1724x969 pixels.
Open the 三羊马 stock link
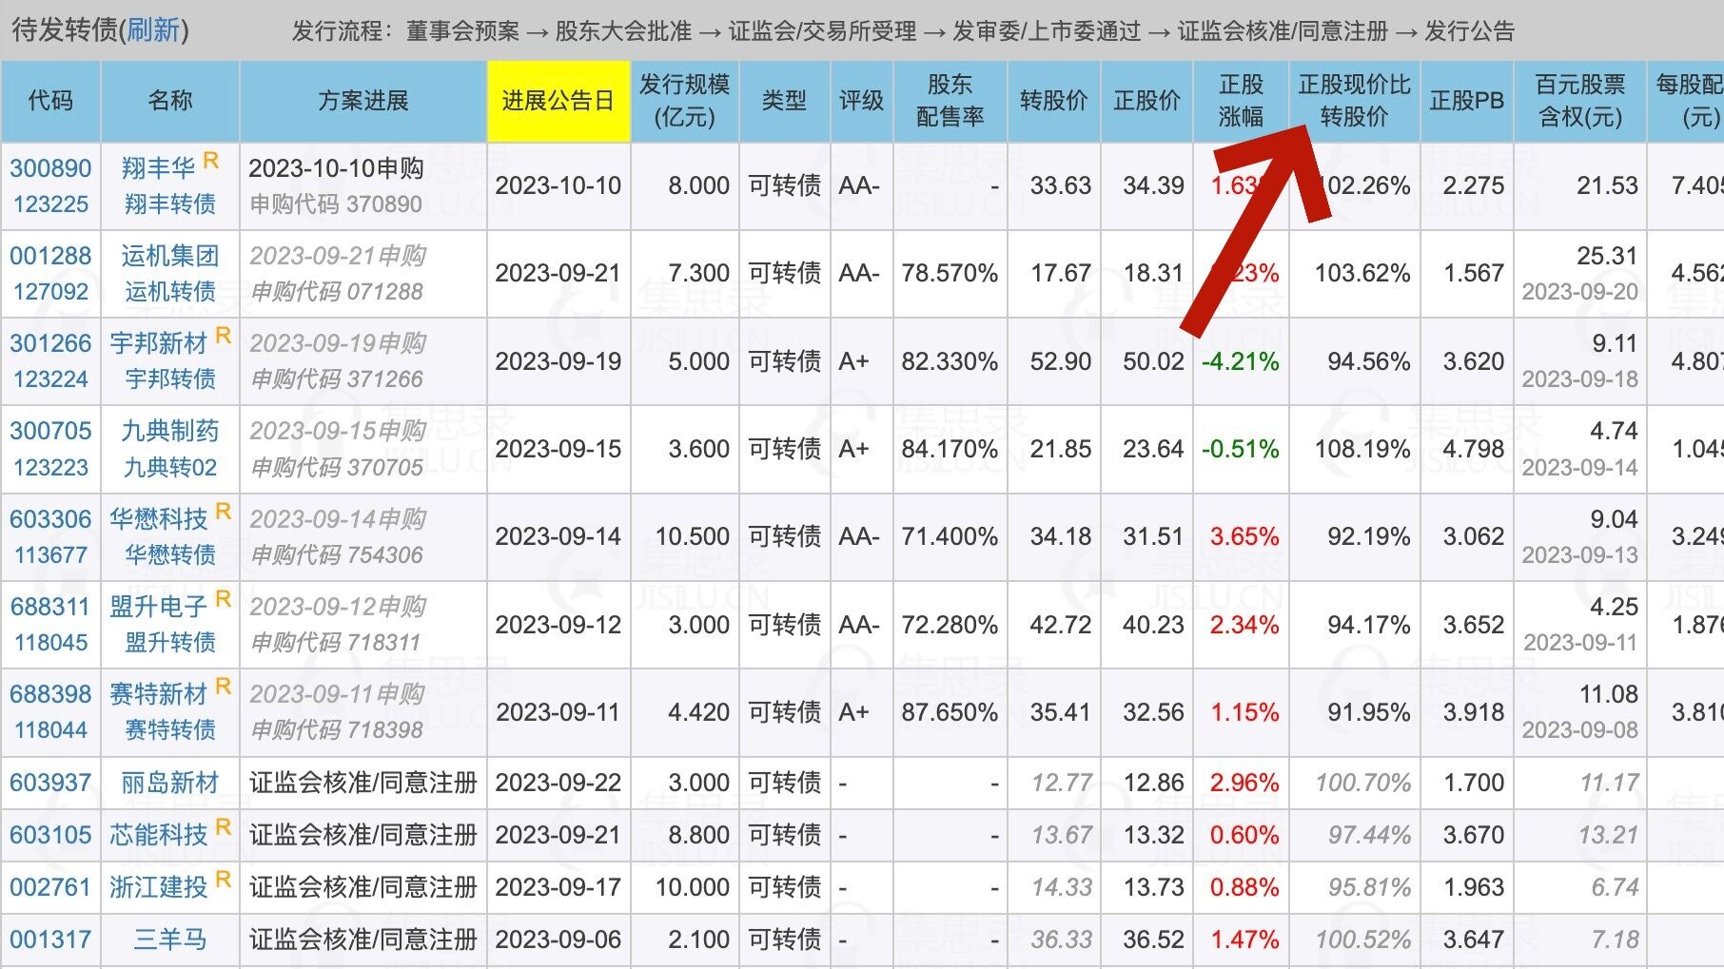[x=169, y=940]
